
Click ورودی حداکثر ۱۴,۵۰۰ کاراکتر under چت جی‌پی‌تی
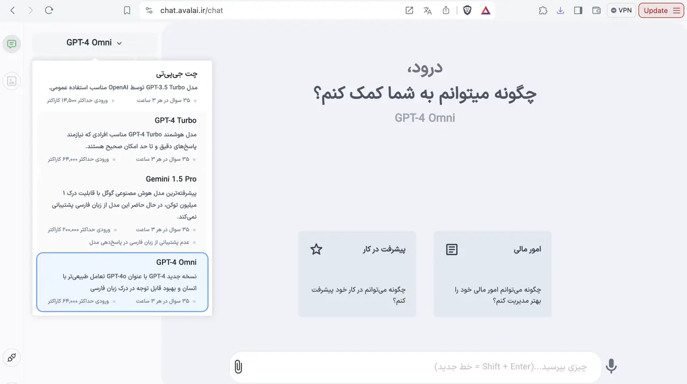tap(77, 101)
